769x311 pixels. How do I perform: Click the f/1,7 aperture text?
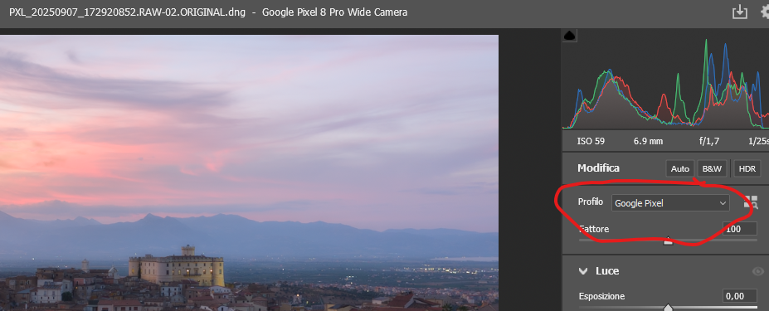click(709, 141)
